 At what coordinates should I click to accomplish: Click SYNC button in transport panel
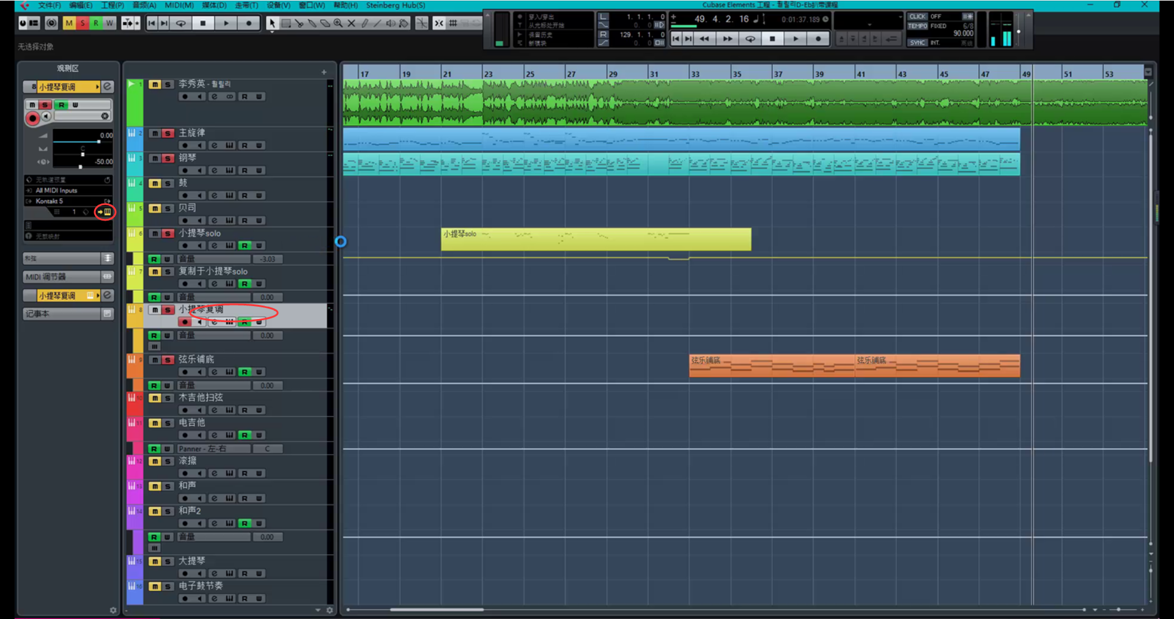point(917,43)
